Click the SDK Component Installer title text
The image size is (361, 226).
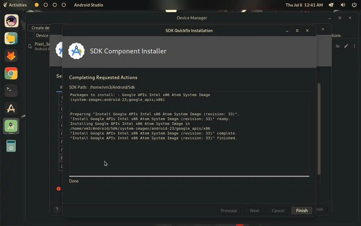(128, 51)
